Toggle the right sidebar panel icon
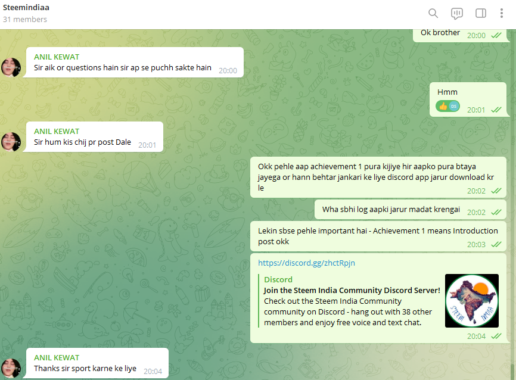The image size is (516, 380). click(x=481, y=13)
